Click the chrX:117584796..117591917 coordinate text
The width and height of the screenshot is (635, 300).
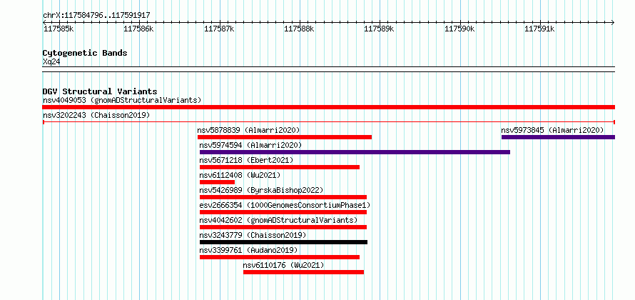point(96,15)
